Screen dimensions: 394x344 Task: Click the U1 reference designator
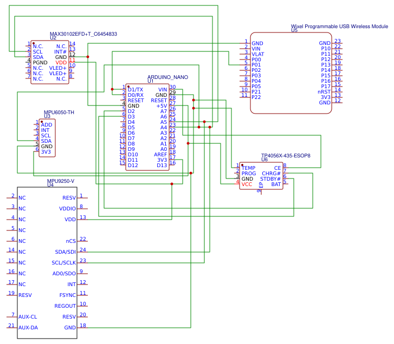coord(150,81)
